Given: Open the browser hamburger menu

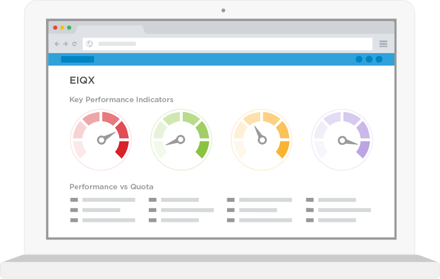Looking at the screenshot, I should pos(383,44).
